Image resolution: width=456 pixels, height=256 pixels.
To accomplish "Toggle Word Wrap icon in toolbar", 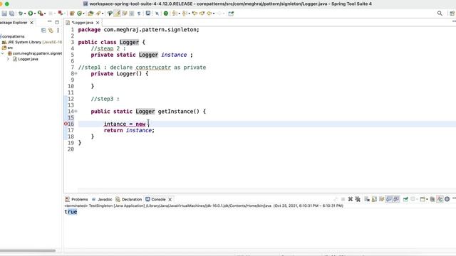I will click(x=125, y=14).
